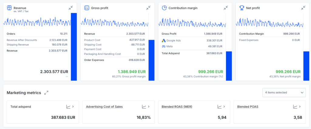Open the '4 items selected' dropdown
311x129 pixels.
[284, 92]
